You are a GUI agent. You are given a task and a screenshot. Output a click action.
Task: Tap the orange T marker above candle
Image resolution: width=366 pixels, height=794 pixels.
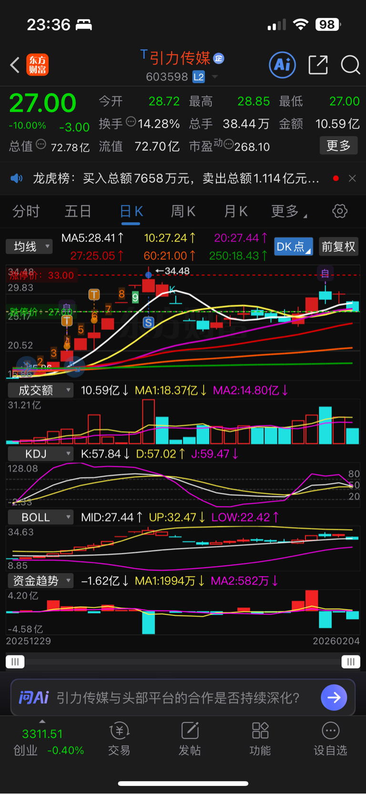point(94,295)
